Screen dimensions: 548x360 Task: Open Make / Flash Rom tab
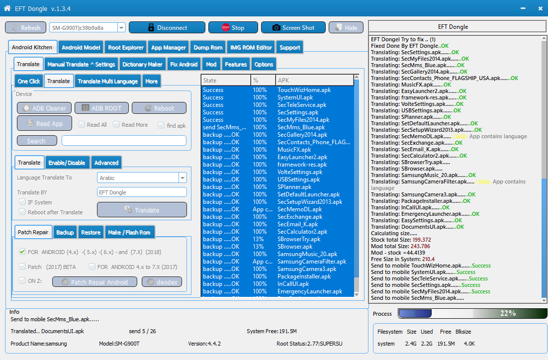pyautogui.click(x=129, y=232)
